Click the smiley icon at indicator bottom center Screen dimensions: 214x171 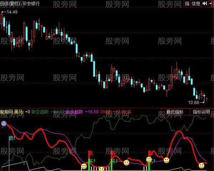coord(101,169)
